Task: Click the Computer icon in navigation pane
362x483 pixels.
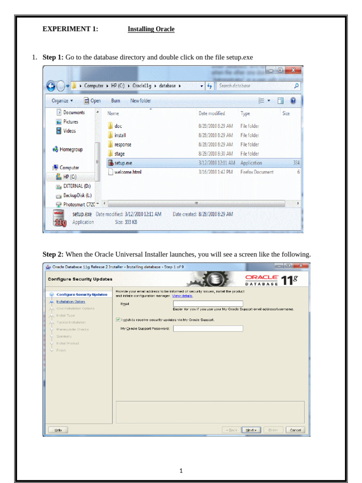Action: click(x=56, y=167)
